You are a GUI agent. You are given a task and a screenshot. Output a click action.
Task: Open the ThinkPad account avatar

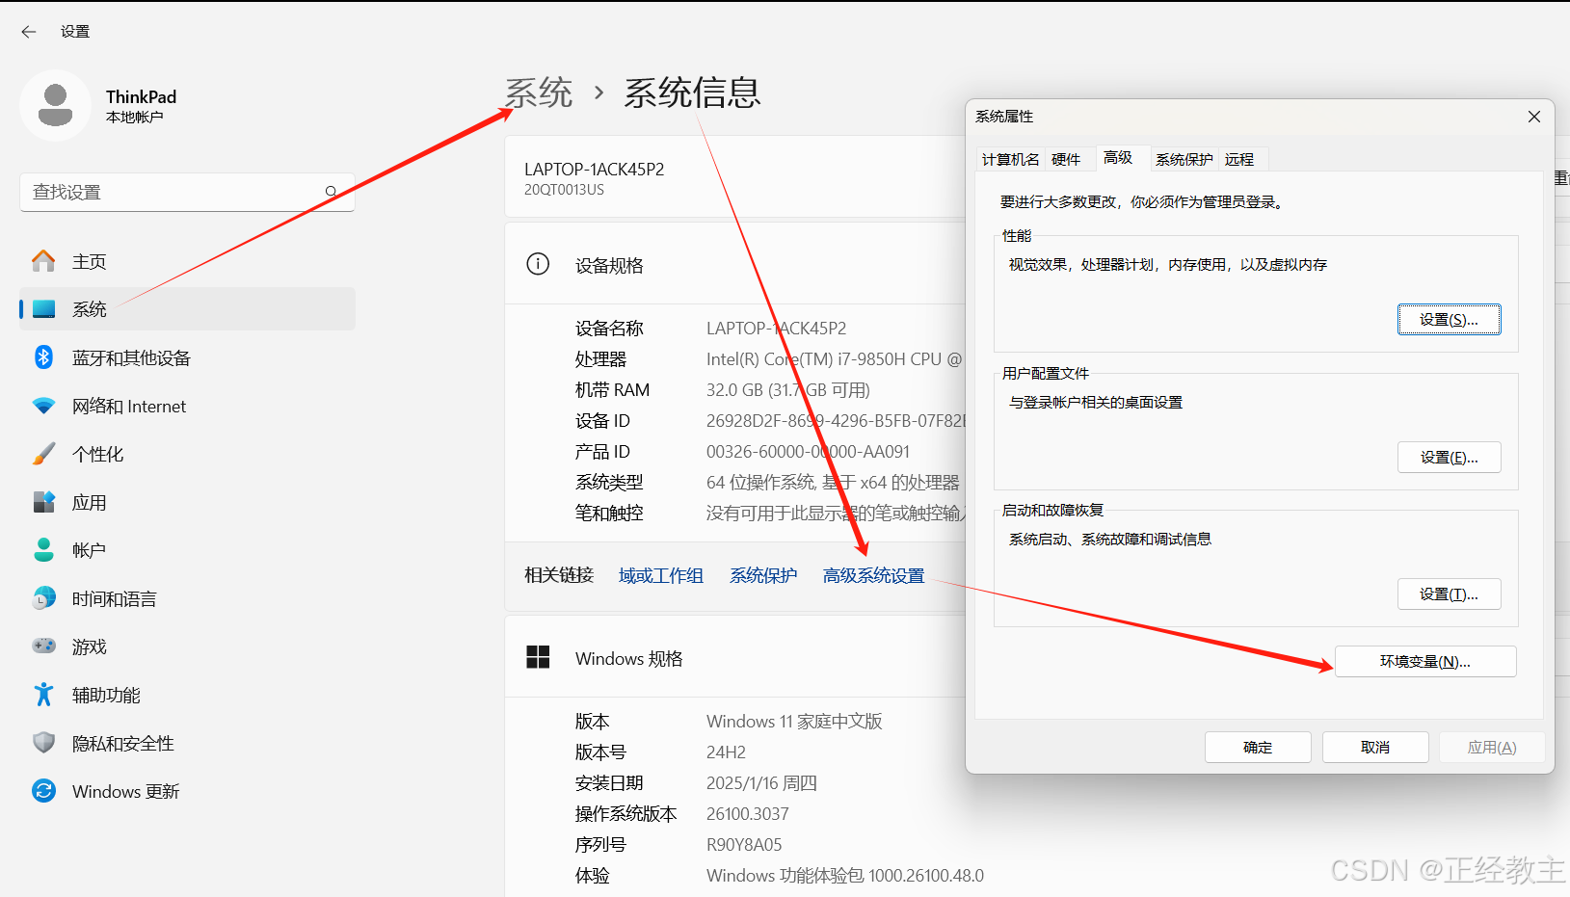click(x=55, y=105)
